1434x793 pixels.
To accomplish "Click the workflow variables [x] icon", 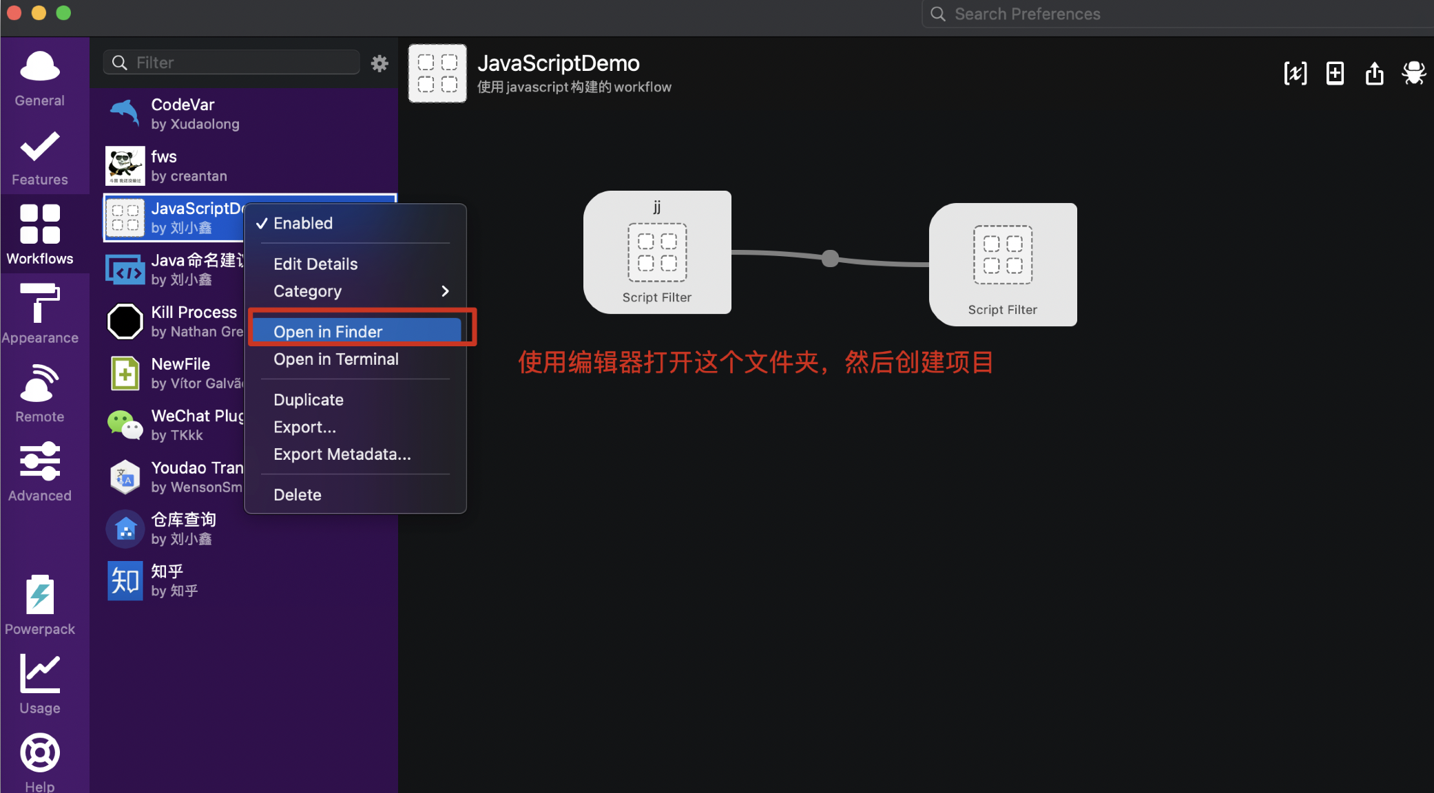I will (x=1295, y=73).
